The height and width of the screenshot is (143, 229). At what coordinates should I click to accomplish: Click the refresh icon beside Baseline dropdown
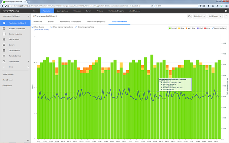click(x=190, y=16)
